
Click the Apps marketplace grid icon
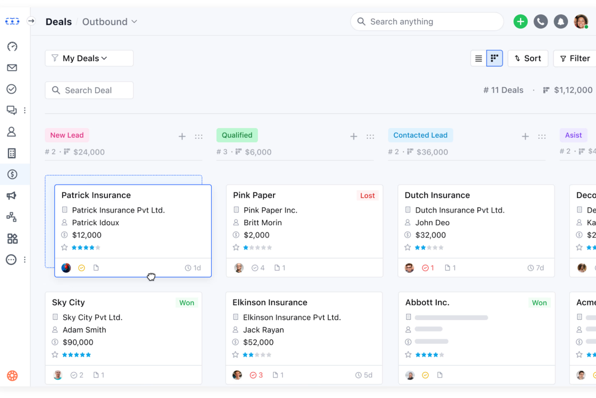coord(12,238)
